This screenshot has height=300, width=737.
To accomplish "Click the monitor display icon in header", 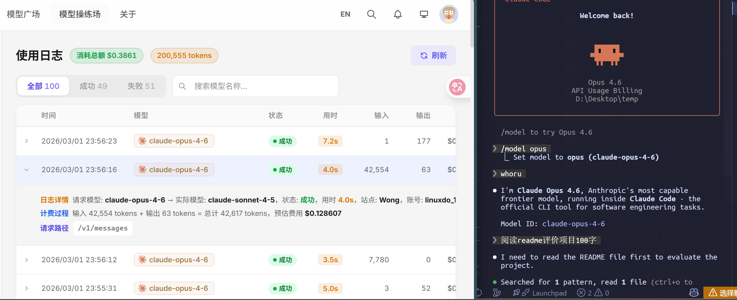I will [x=424, y=14].
